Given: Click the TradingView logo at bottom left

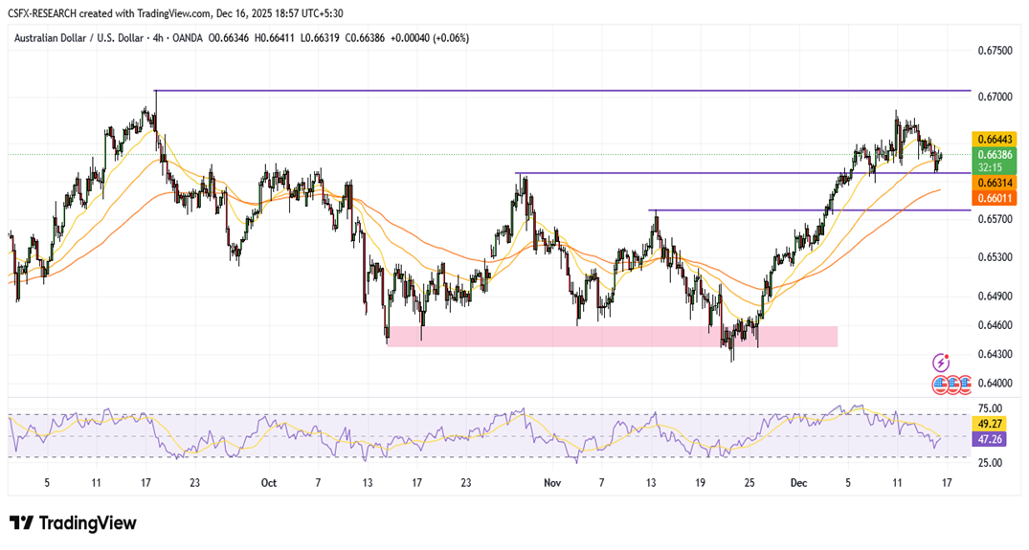Looking at the screenshot, I should coord(73,523).
